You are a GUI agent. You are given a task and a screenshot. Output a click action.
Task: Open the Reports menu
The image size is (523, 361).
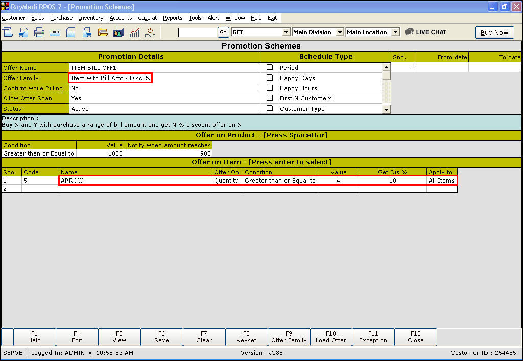(173, 18)
